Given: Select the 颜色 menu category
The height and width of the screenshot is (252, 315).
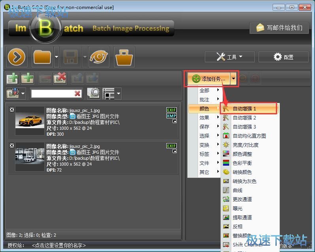Looking at the screenshot, I should pos(204,108).
